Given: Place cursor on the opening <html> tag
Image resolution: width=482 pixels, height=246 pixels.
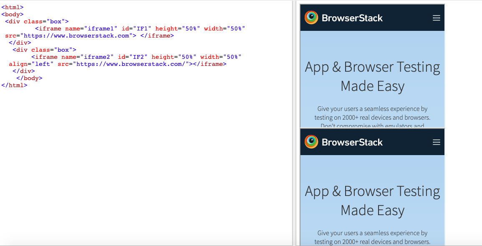Looking at the screenshot, I should (x=13, y=8).
